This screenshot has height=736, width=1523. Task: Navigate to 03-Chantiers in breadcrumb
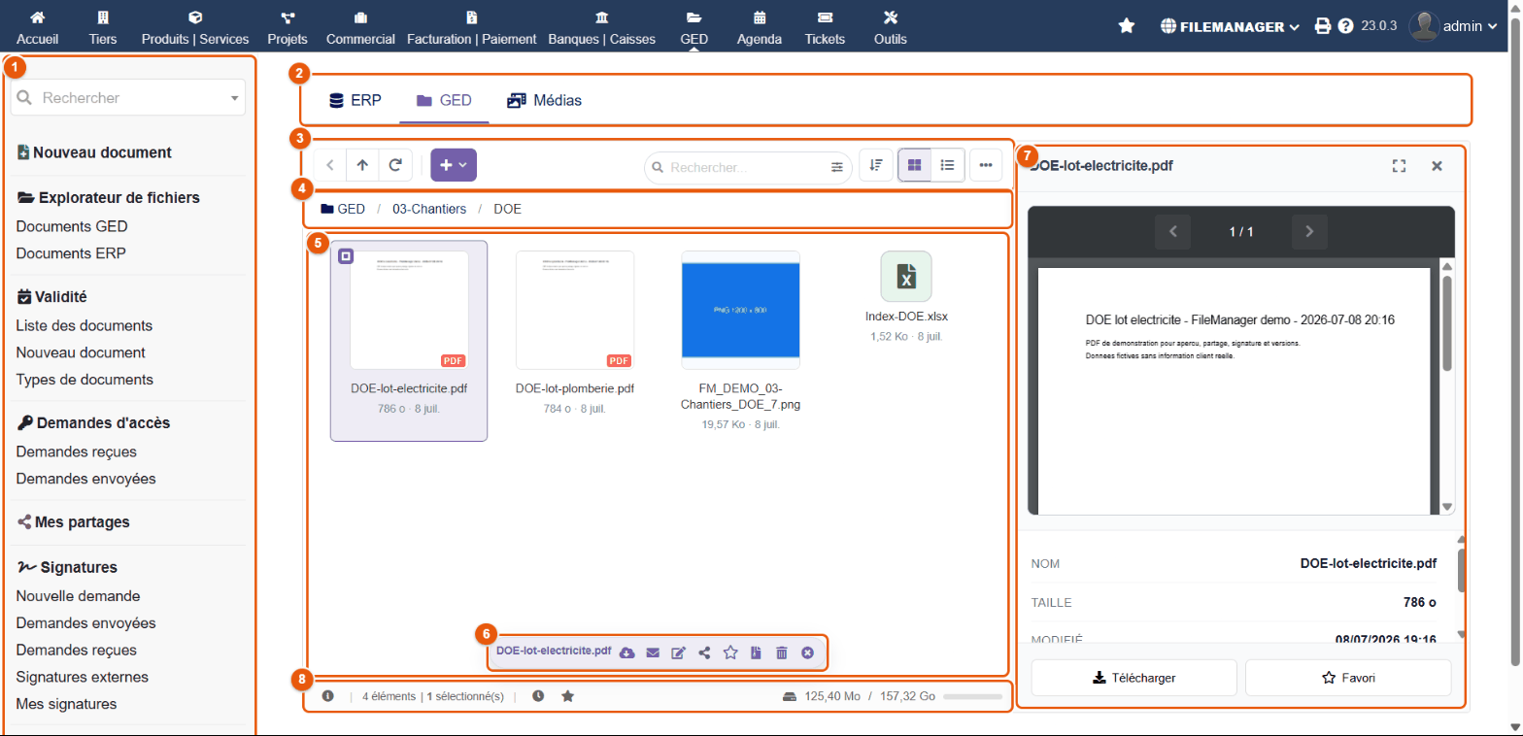point(429,209)
